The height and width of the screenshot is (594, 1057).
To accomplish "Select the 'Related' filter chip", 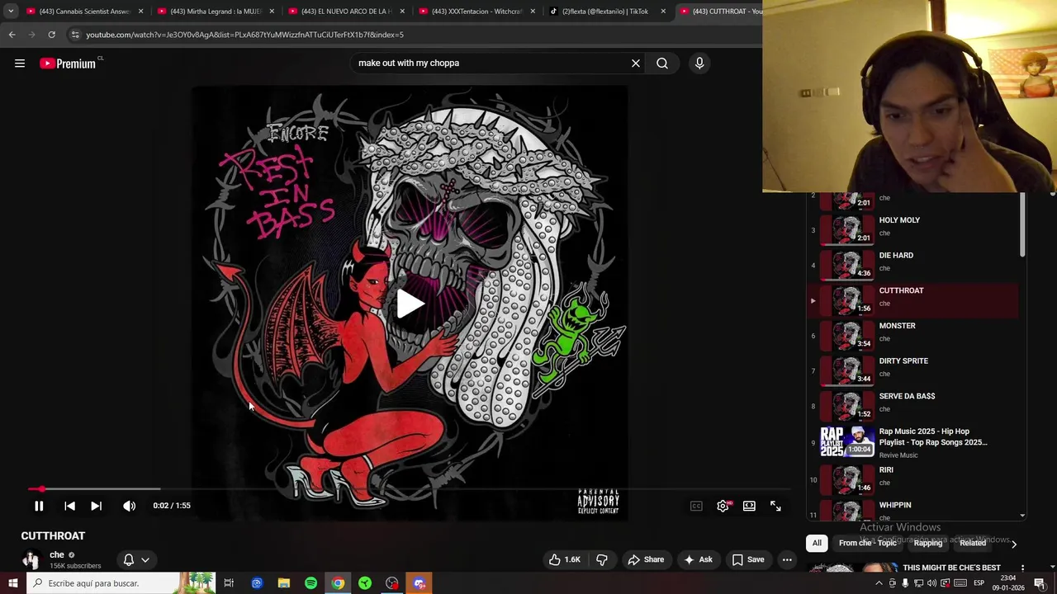I will point(973,543).
